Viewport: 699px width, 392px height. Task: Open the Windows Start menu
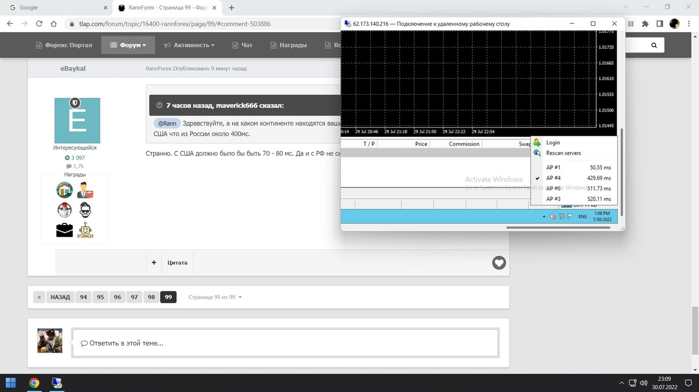[x=11, y=383]
